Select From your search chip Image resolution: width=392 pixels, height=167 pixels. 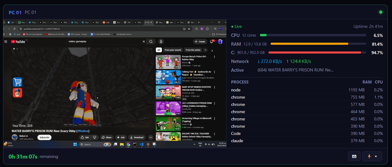(x=173, y=50)
